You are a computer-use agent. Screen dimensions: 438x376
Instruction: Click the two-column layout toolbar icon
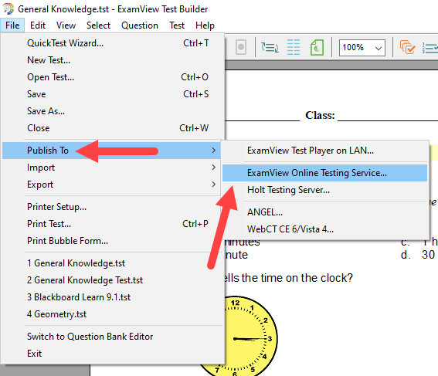pos(294,47)
